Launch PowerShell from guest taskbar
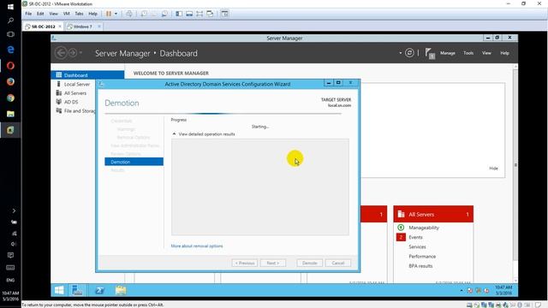The height and width of the screenshot is (308, 548). 99,290
